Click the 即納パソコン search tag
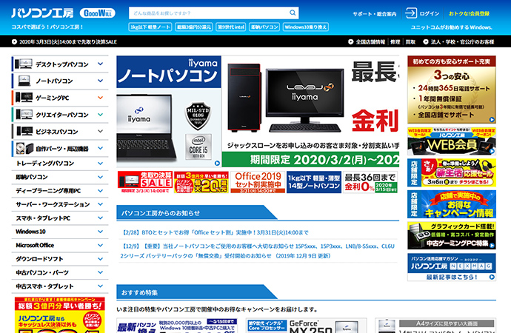511x333 pixels. coord(264,27)
